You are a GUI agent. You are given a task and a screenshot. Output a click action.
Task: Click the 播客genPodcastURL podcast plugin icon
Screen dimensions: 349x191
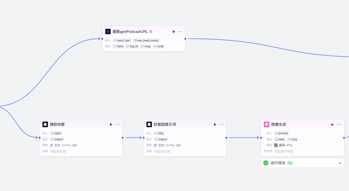[108, 32]
